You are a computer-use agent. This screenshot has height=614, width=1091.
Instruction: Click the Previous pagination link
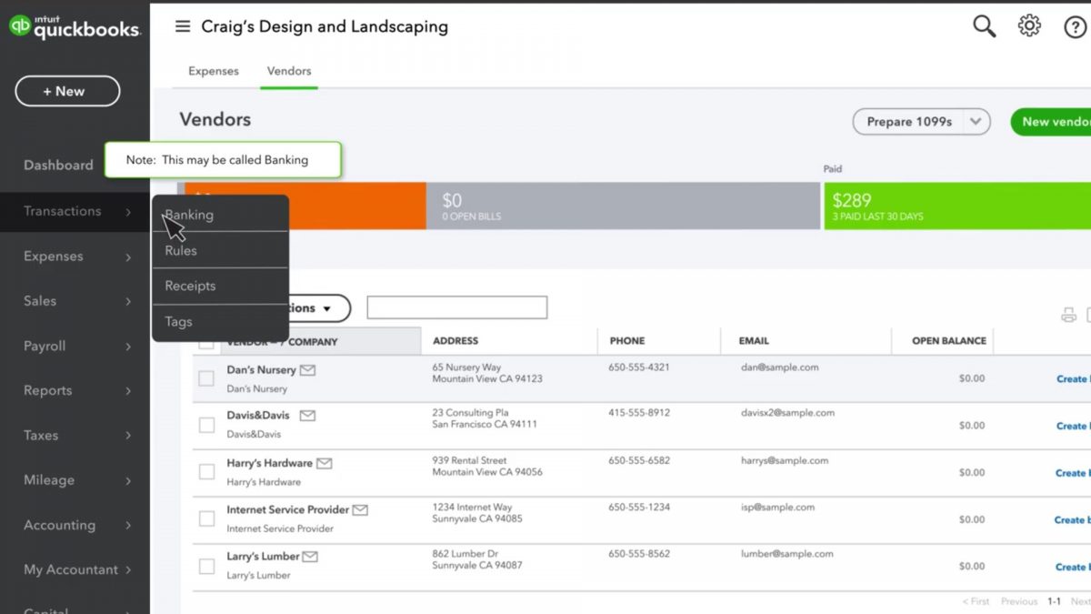click(1019, 601)
